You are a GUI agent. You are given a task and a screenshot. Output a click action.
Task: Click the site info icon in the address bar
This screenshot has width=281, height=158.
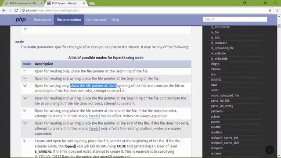23,11
